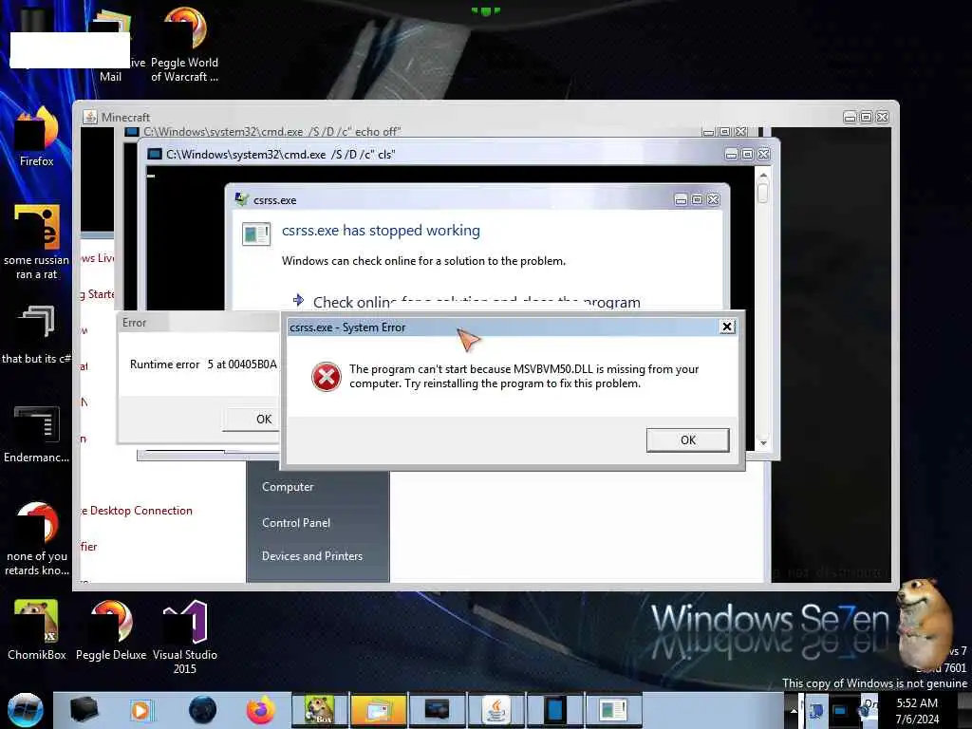The width and height of the screenshot is (972, 729).
Task: Open the csrss.exe error report taskbar button
Action: (613, 710)
